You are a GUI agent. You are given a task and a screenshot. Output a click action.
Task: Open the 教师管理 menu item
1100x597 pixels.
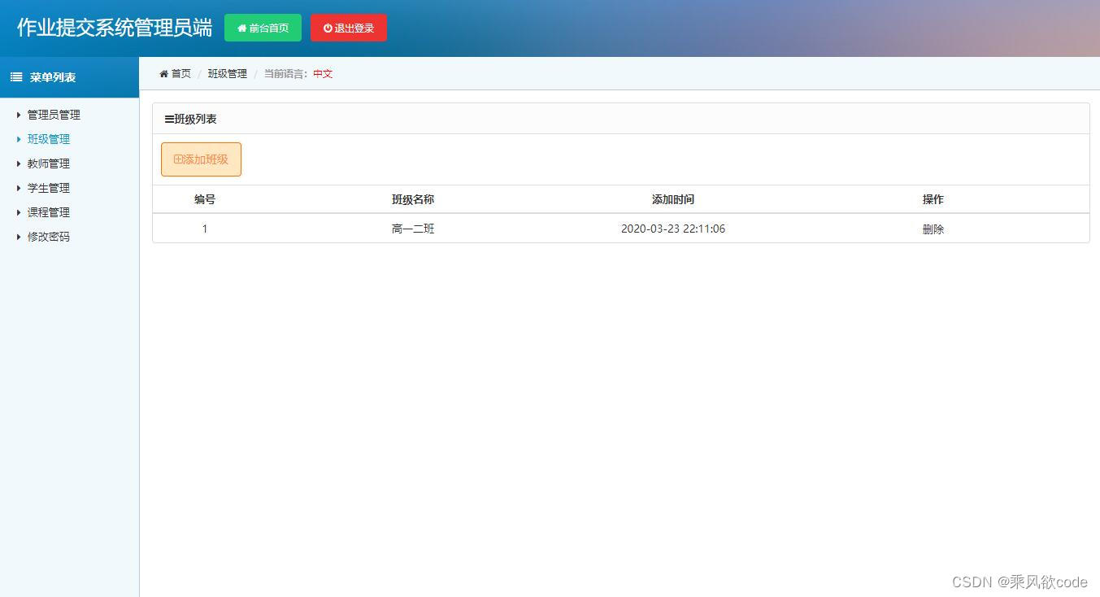(49, 163)
